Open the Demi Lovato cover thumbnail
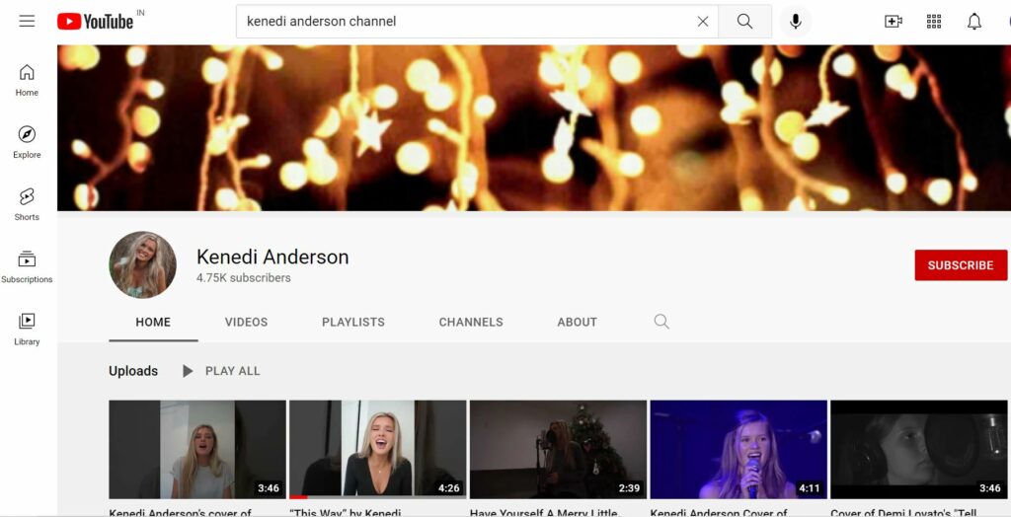 (919, 449)
